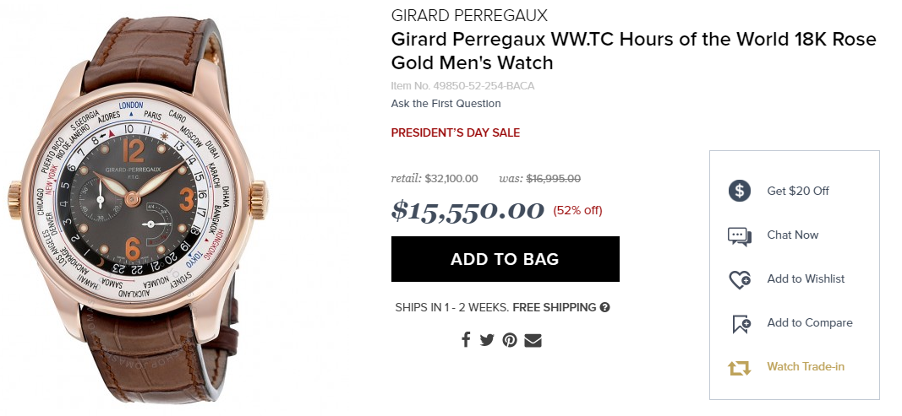Select Add to Compare option
902x416 pixels.
click(809, 322)
